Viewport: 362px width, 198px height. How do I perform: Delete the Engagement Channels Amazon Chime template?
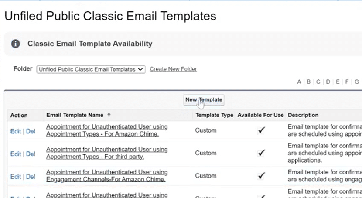point(31,177)
